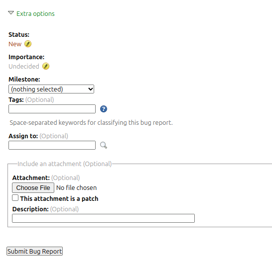Screen dimensions: 272x269
Task: Click the Choose File button
Action: coord(33,187)
